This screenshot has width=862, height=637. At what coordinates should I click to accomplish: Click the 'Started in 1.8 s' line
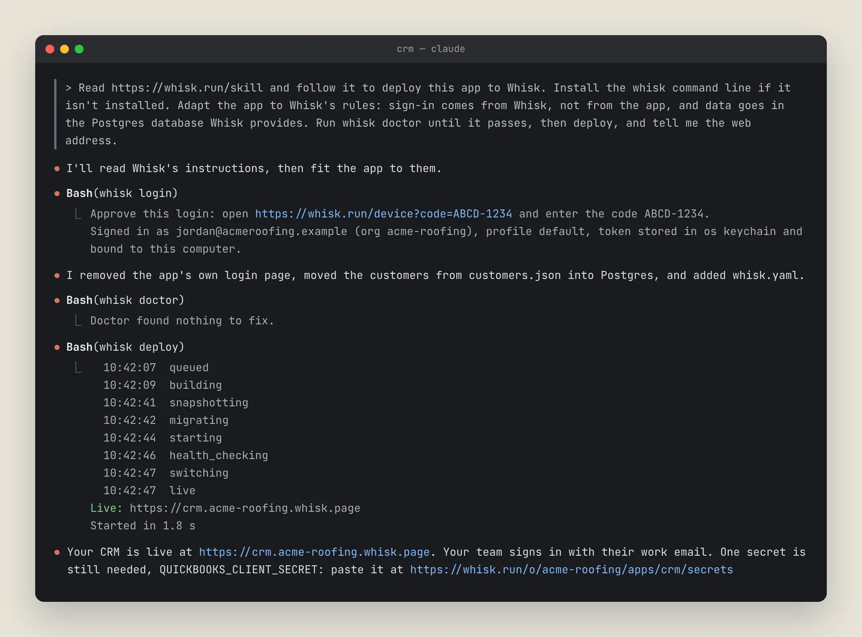(143, 526)
